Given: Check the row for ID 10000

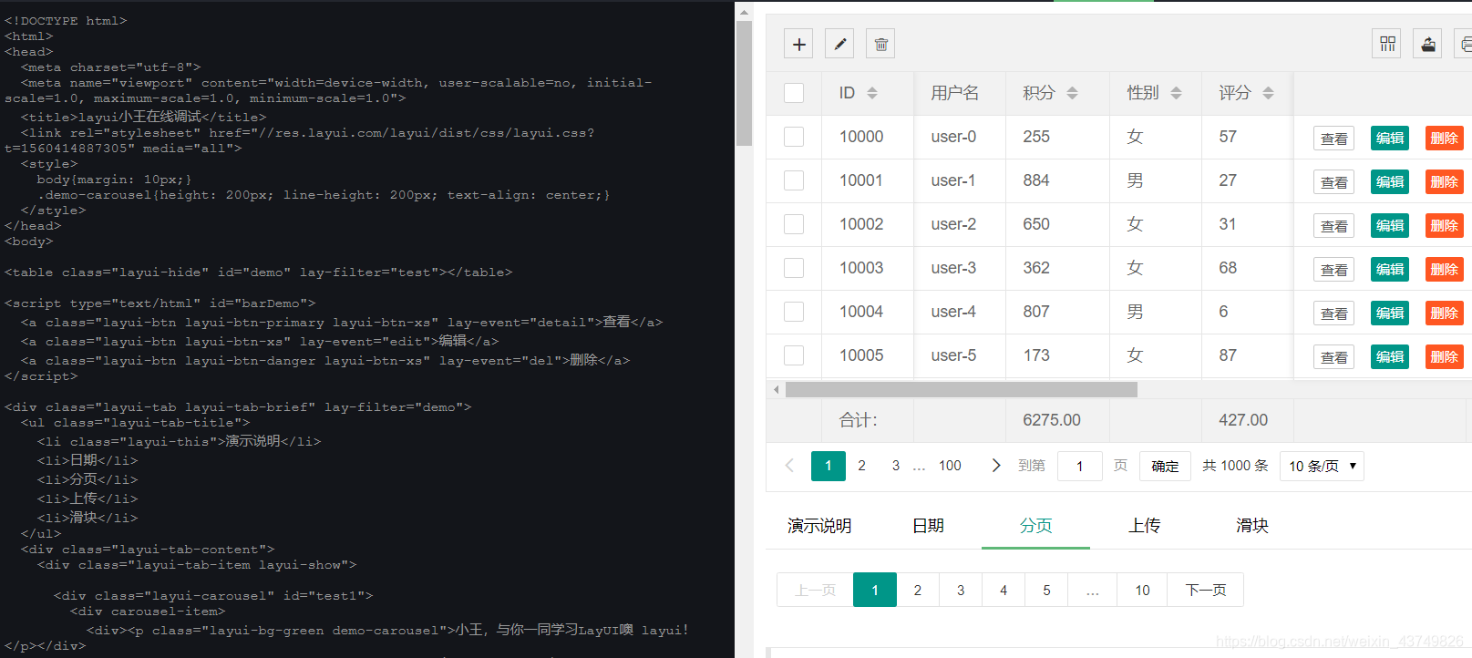Looking at the screenshot, I should 794,137.
